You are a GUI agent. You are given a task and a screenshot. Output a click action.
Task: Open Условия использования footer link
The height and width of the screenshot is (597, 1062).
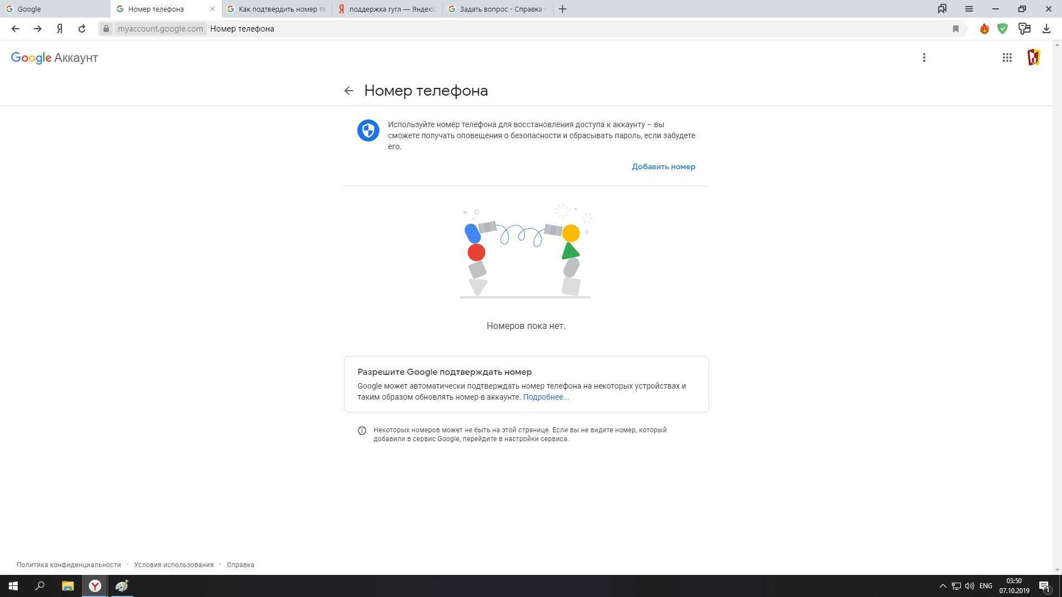[174, 565]
